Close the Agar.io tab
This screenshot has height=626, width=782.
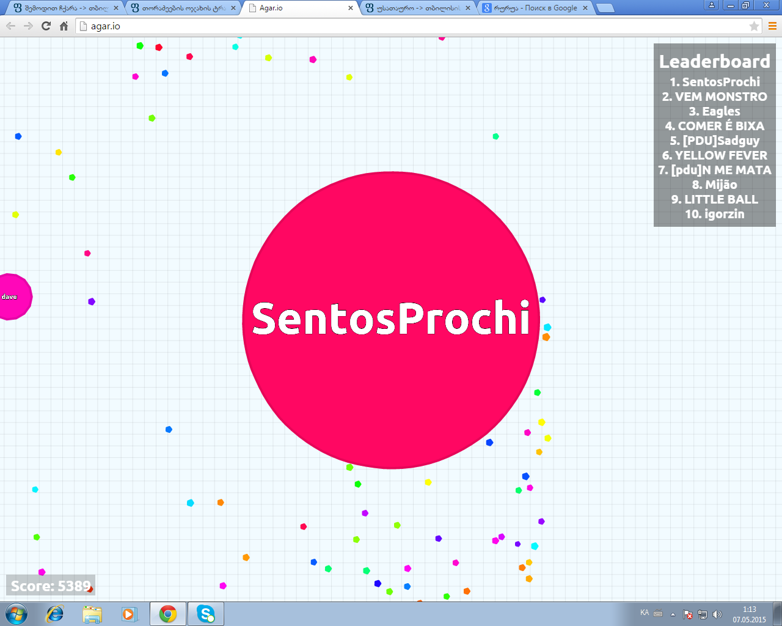(351, 8)
